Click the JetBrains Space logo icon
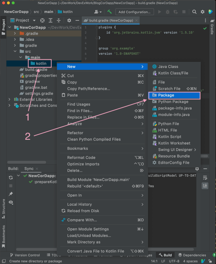This screenshot has width=216, height=264. [210, 12]
